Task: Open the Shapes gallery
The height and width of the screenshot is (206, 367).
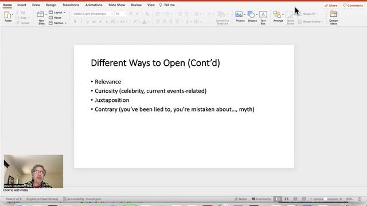Action: [x=252, y=17]
